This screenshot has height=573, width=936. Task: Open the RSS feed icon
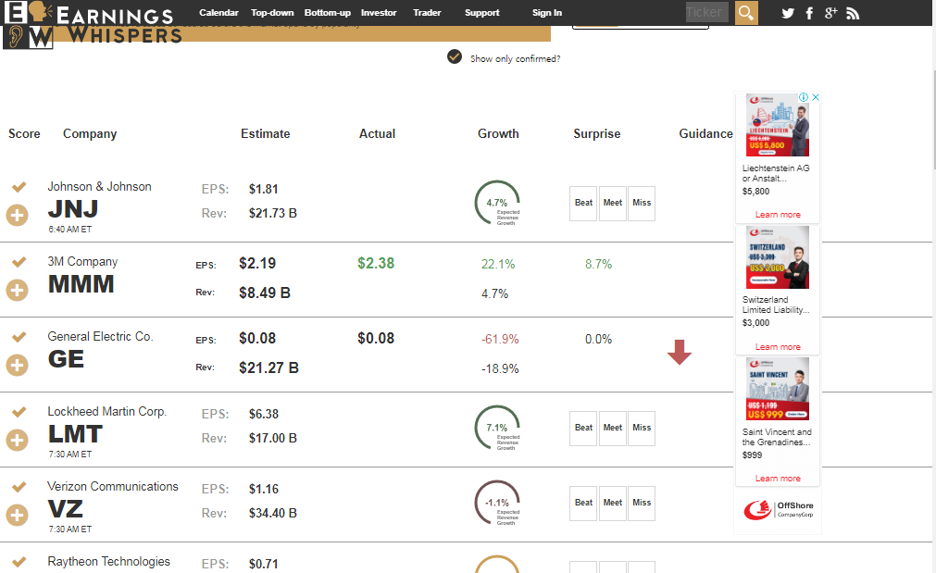(853, 13)
